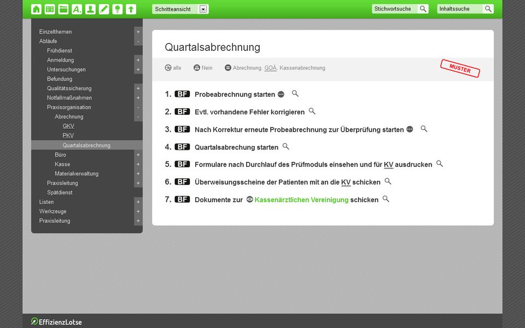Click the upward arrow icon

[x=131, y=9]
